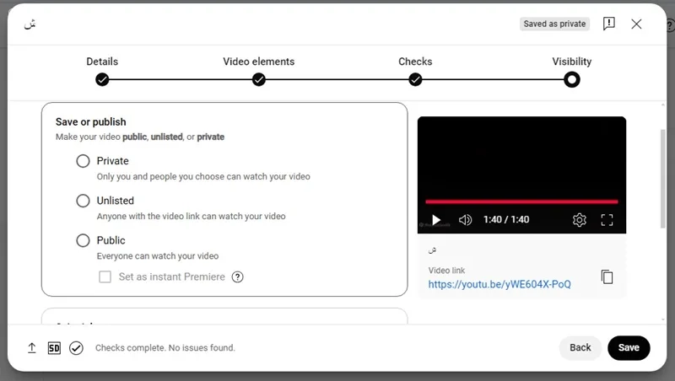Click the Save button

[629, 347]
